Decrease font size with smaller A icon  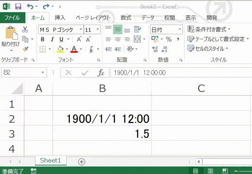pyautogui.click(x=88, y=39)
